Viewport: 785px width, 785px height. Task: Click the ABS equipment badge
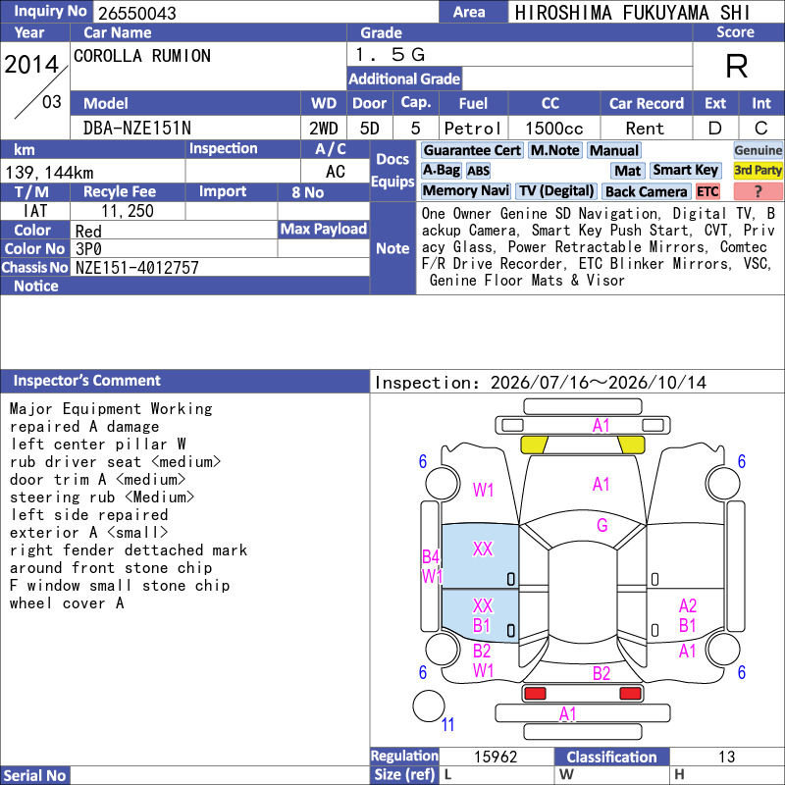pos(478,171)
